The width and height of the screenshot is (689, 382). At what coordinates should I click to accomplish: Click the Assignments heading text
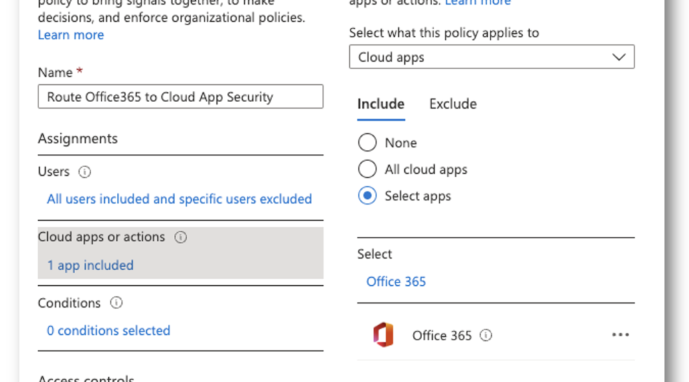click(x=78, y=139)
